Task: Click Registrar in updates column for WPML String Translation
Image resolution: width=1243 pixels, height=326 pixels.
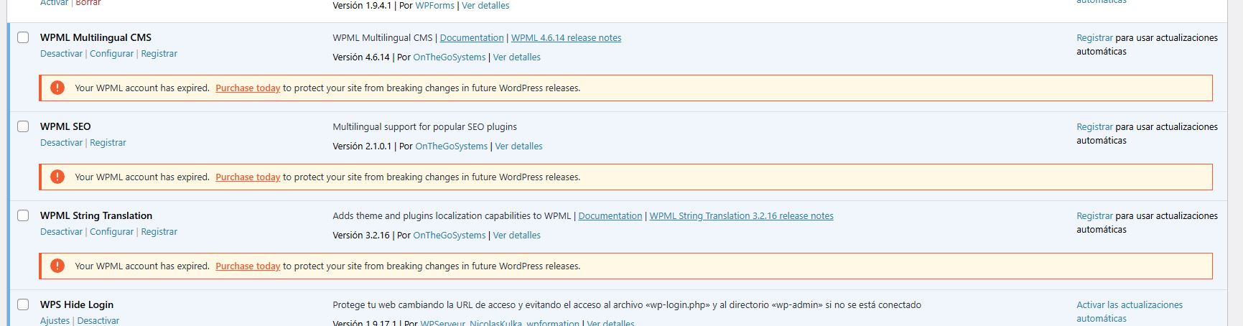Action: point(1094,216)
